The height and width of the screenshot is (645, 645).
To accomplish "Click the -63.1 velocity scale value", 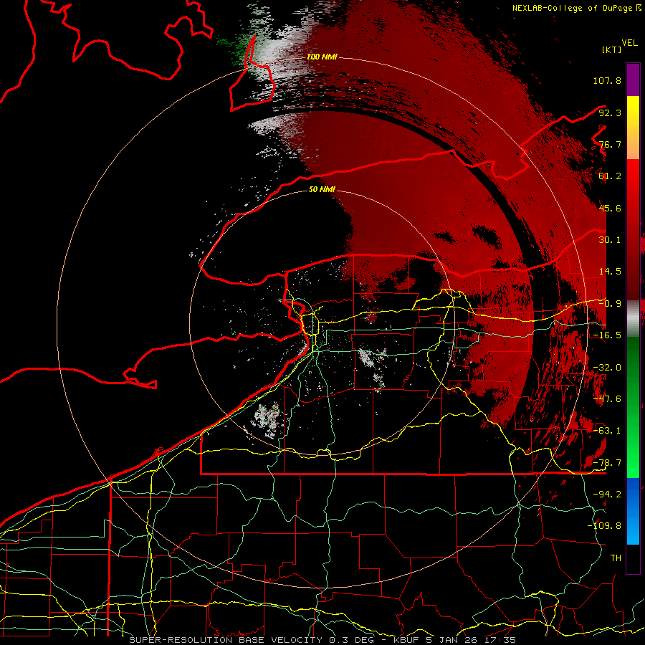I will point(607,431).
